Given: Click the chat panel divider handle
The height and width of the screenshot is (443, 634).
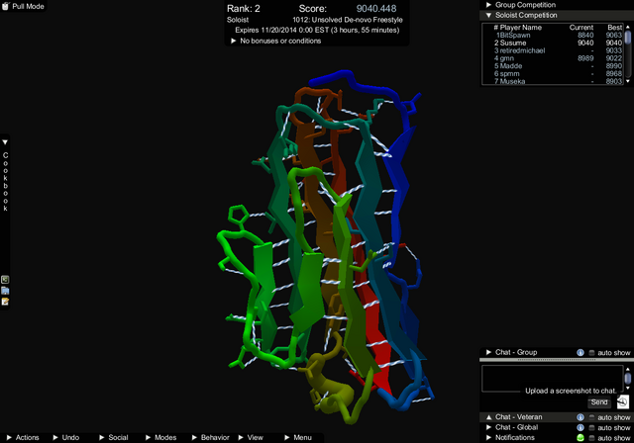Looking at the screenshot, I should 556,360.
